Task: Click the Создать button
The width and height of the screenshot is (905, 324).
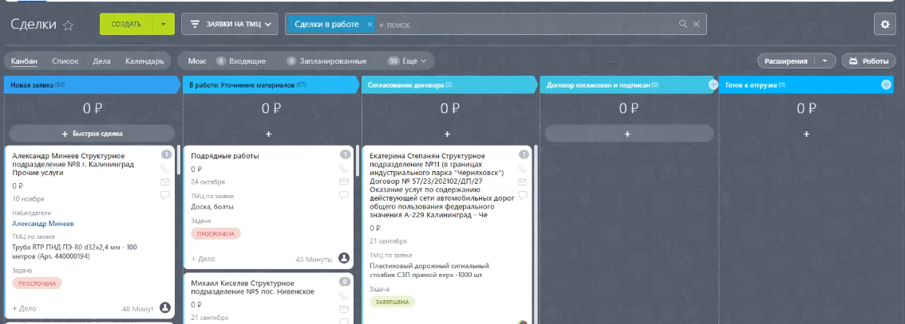Action: point(126,24)
